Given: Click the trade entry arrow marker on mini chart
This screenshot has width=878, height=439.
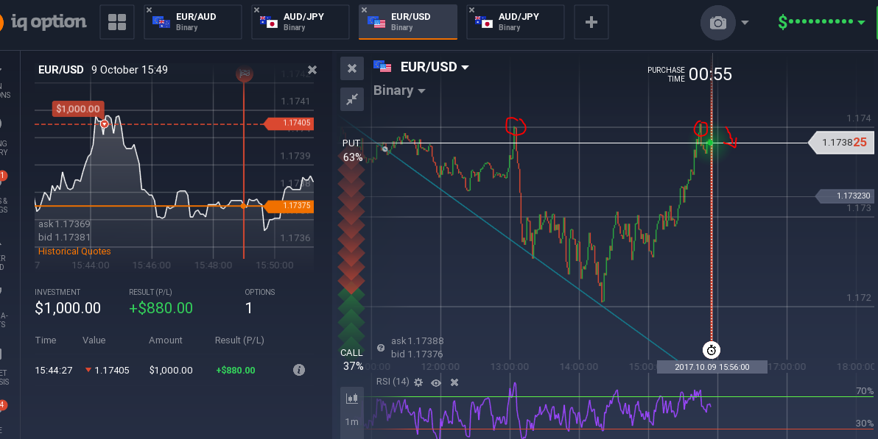Looking at the screenshot, I should [104, 124].
